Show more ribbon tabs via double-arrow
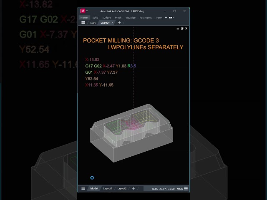Screen dimensions: 267x200 tap(166, 17)
